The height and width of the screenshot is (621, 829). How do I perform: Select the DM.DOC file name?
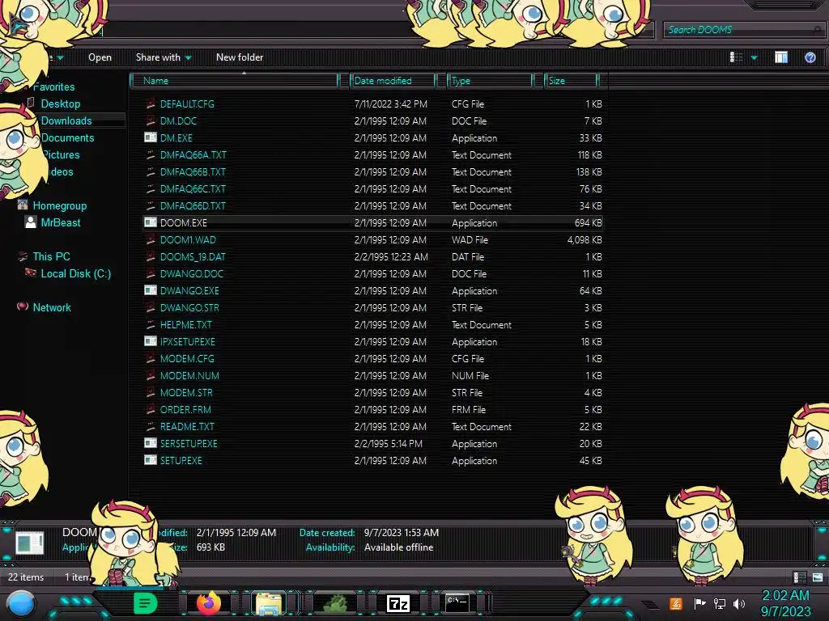click(x=178, y=120)
